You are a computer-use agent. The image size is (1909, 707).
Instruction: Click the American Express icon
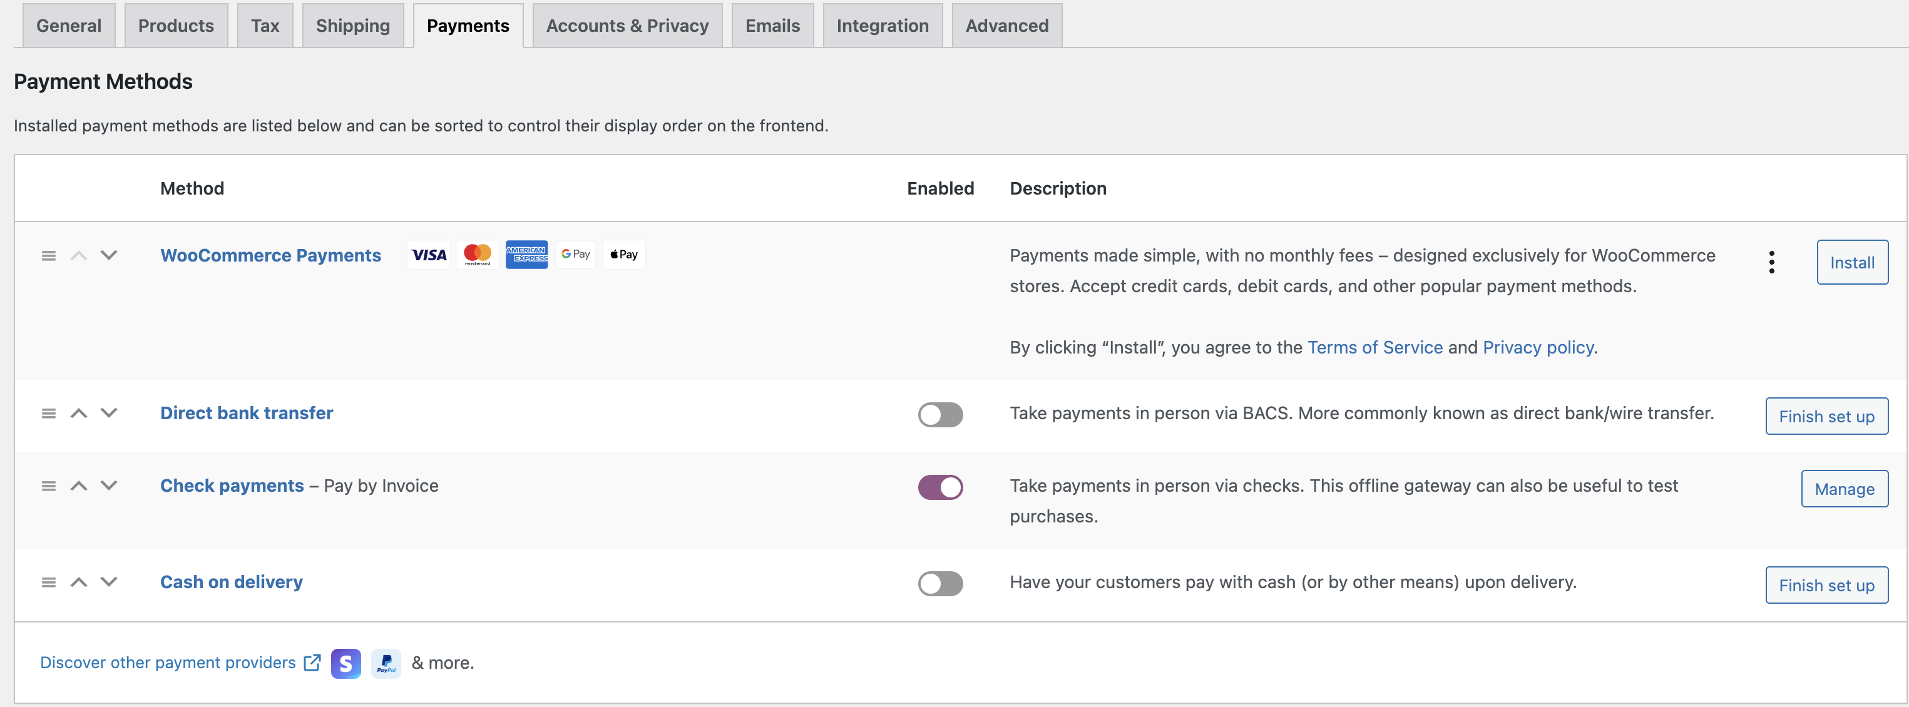click(526, 255)
